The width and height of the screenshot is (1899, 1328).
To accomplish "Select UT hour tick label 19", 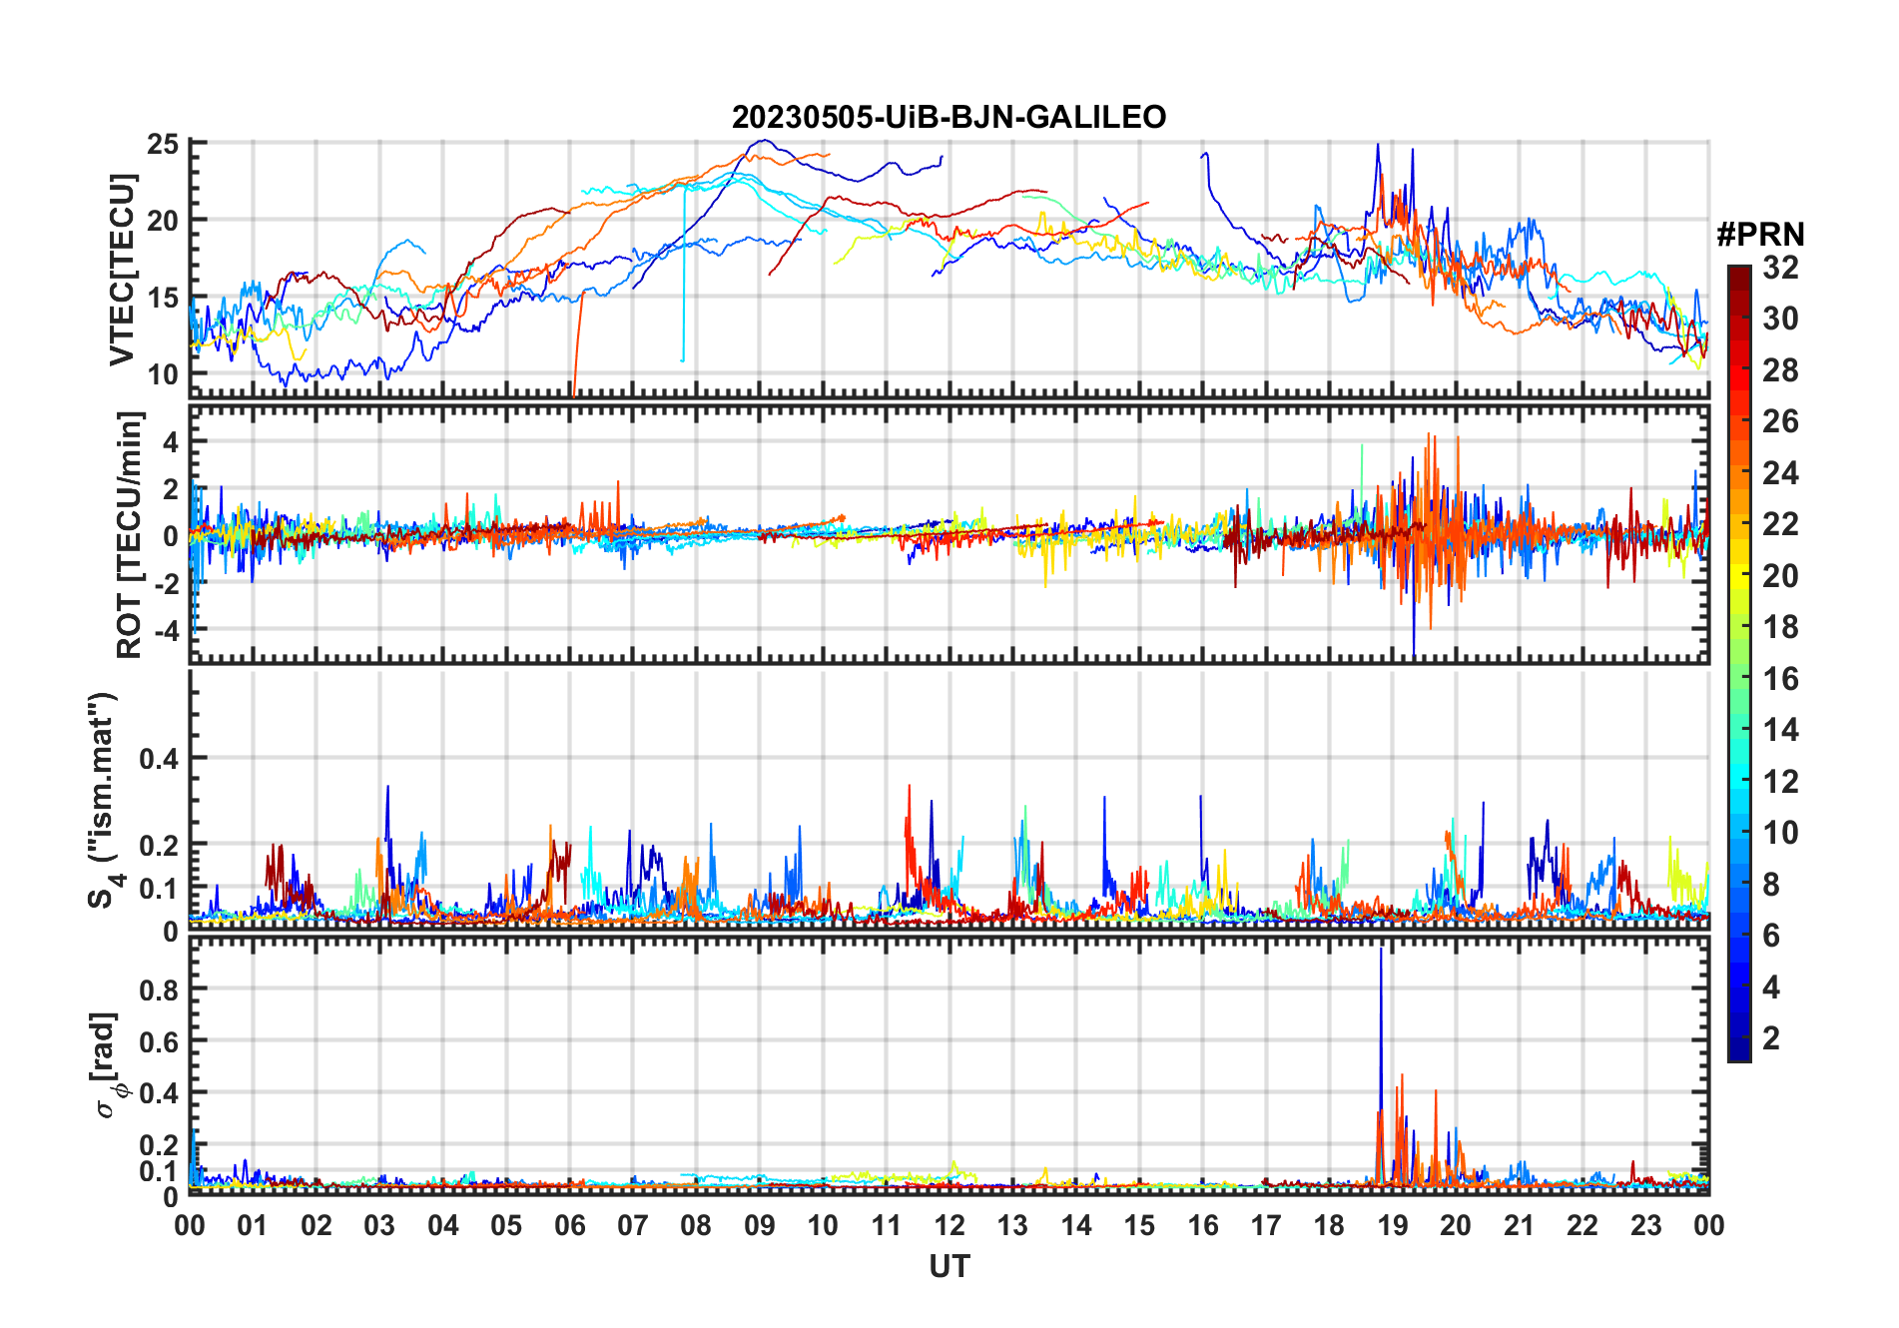I will [x=1393, y=1226].
